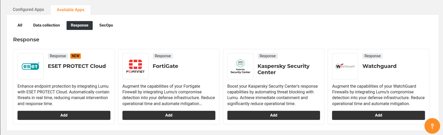Click the Response tag on ESET card
The height and width of the screenshot is (135, 443).
coord(58,56)
